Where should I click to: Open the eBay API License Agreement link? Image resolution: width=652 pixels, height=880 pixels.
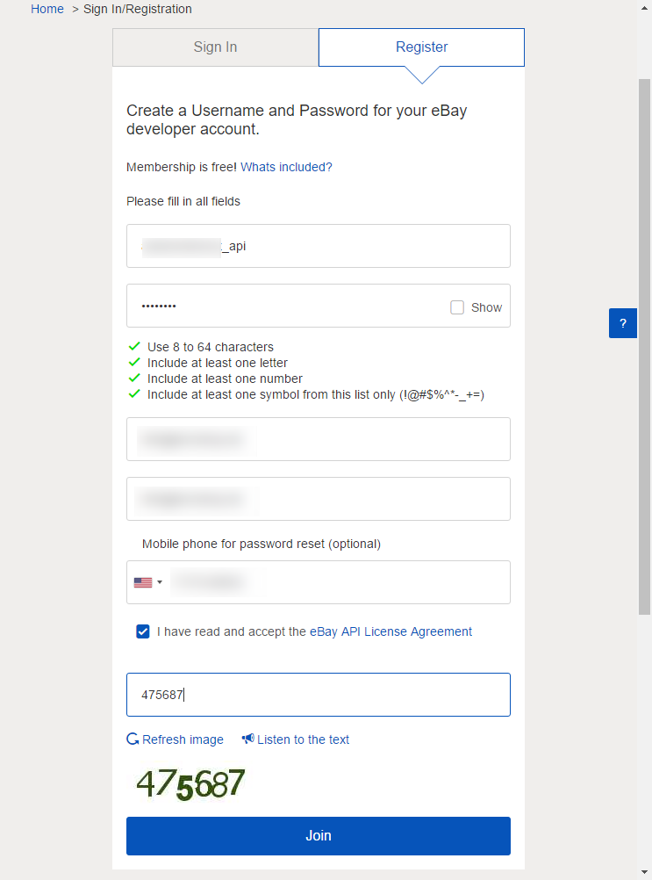point(390,632)
